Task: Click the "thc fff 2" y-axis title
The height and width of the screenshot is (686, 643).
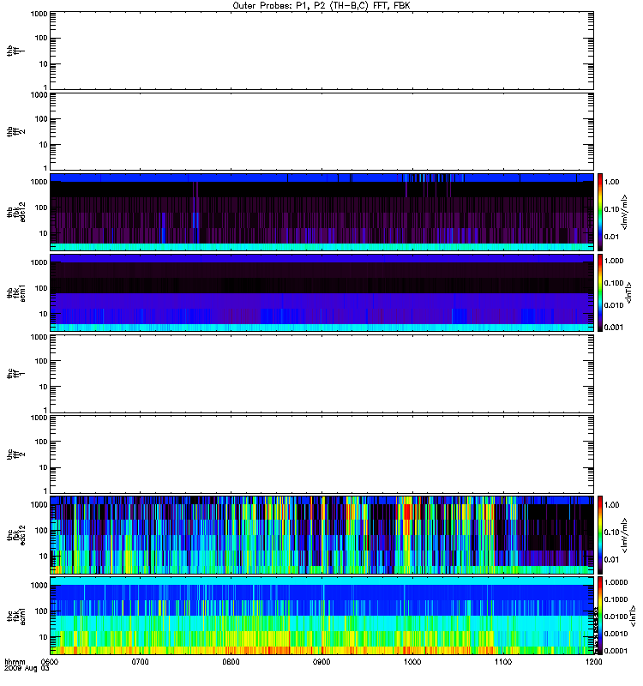Action: coord(16,454)
